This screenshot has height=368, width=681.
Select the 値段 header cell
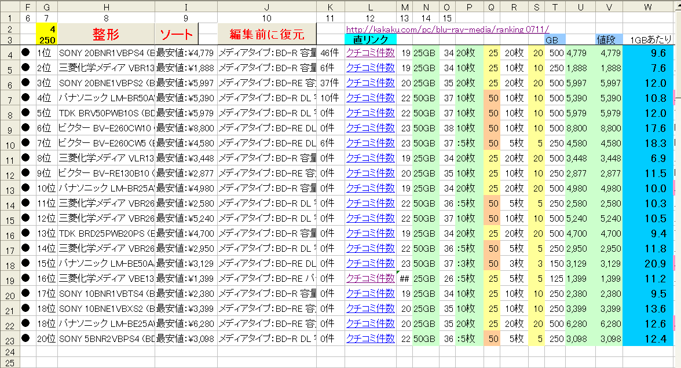(609, 39)
